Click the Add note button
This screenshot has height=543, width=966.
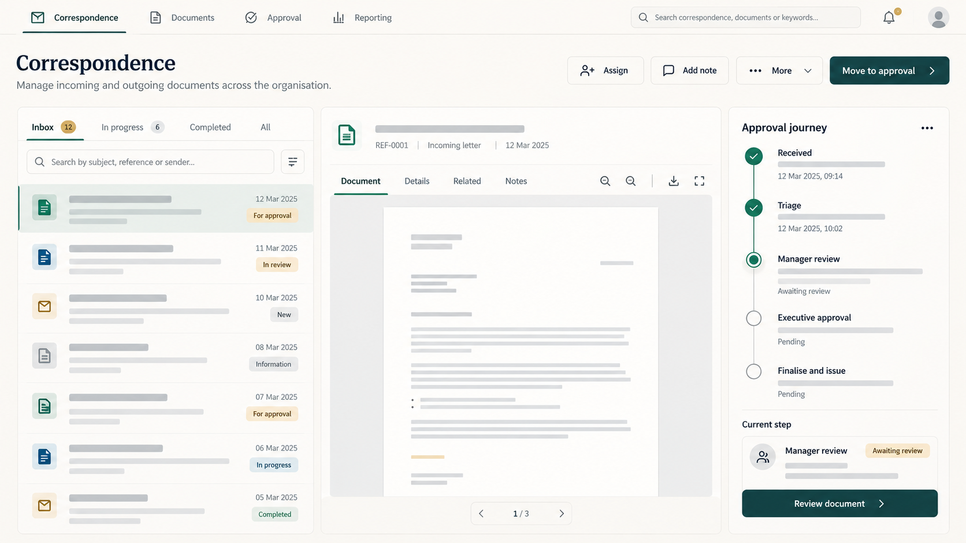point(689,70)
